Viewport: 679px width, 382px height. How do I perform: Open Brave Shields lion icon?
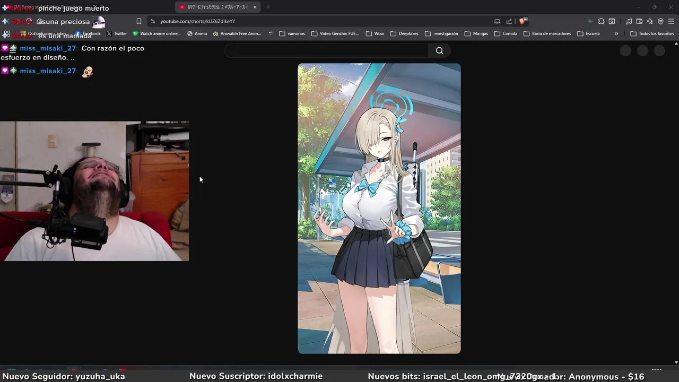pos(523,21)
